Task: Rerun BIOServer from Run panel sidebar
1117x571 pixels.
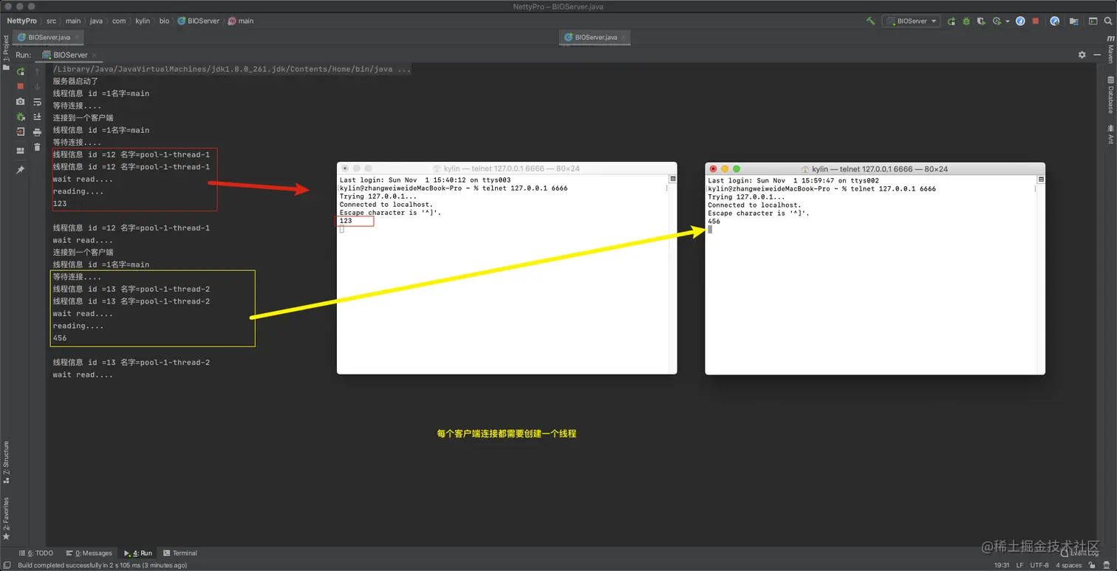Action: click(20, 72)
